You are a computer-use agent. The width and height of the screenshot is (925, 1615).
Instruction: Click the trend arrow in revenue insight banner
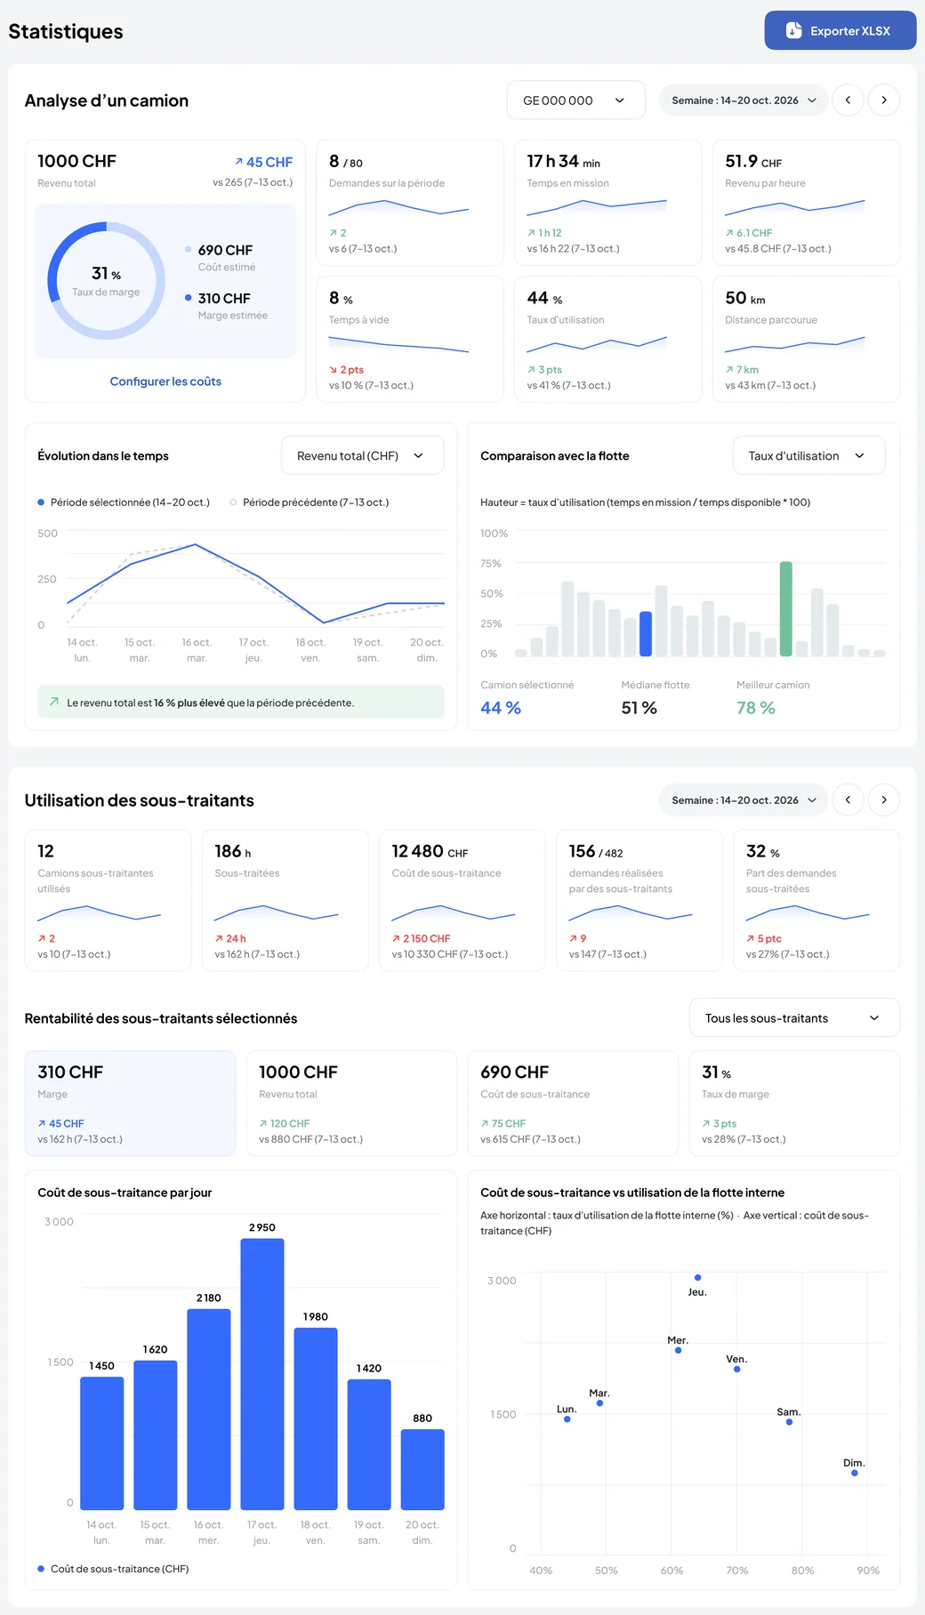[x=54, y=702]
